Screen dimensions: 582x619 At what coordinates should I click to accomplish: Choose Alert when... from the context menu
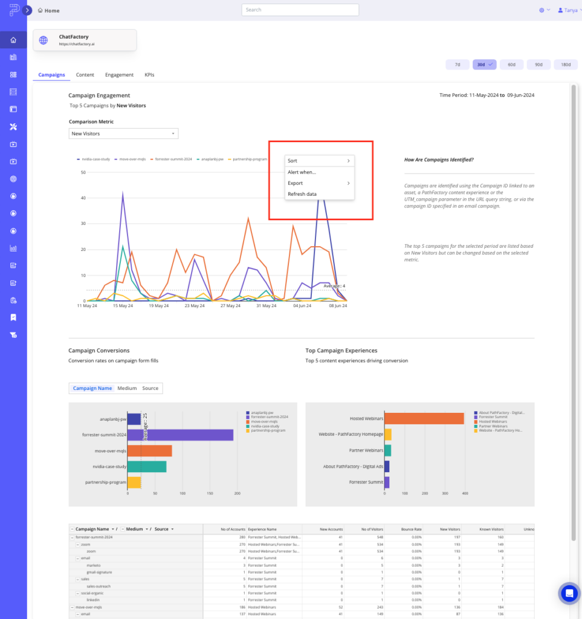(x=319, y=172)
